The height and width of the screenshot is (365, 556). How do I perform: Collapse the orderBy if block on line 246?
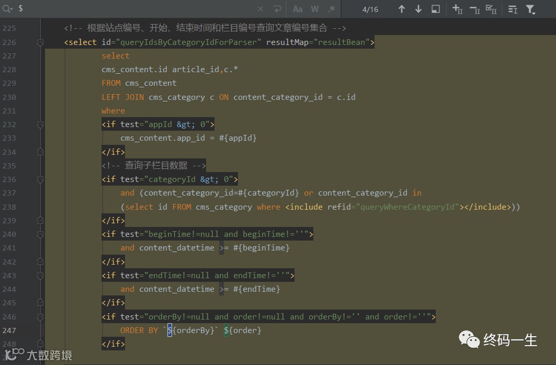point(40,317)
